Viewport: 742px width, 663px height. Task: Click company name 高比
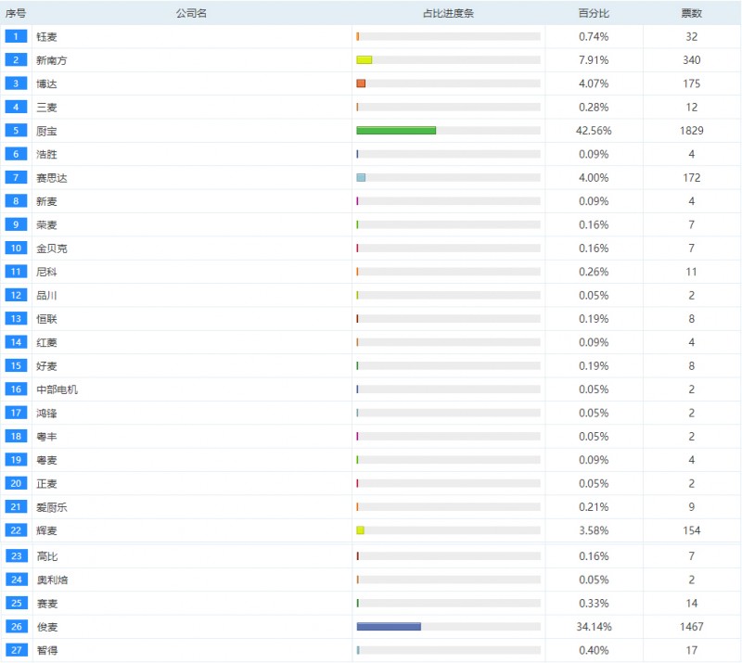[x=47, y=556]
